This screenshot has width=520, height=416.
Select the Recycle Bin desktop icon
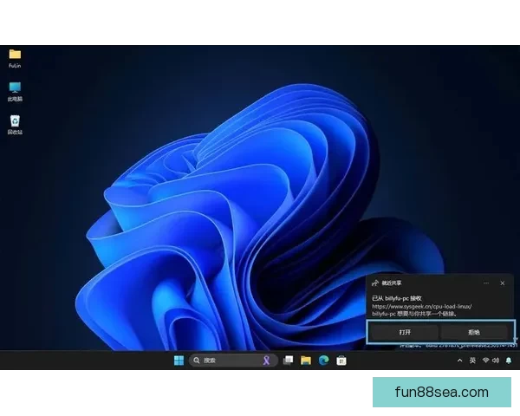(x=15, y=125)
